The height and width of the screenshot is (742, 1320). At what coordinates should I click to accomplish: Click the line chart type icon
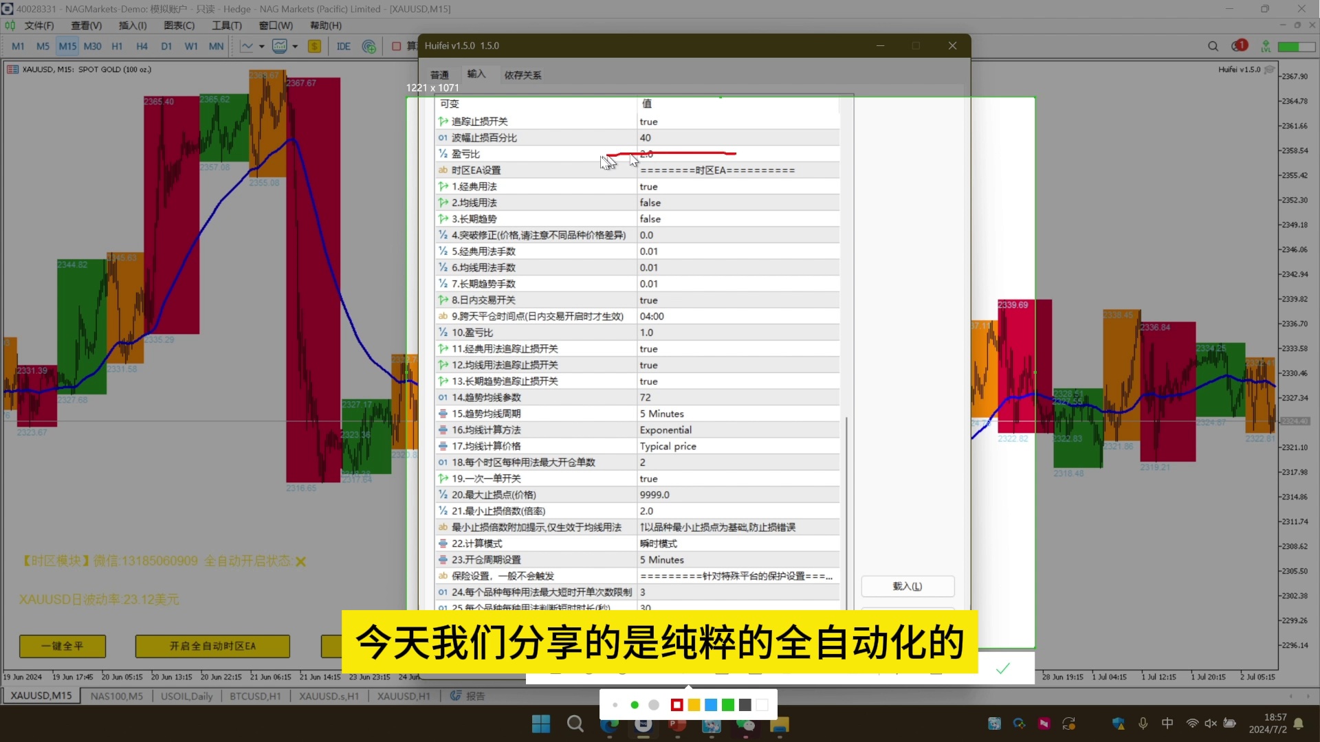point(247,47)
